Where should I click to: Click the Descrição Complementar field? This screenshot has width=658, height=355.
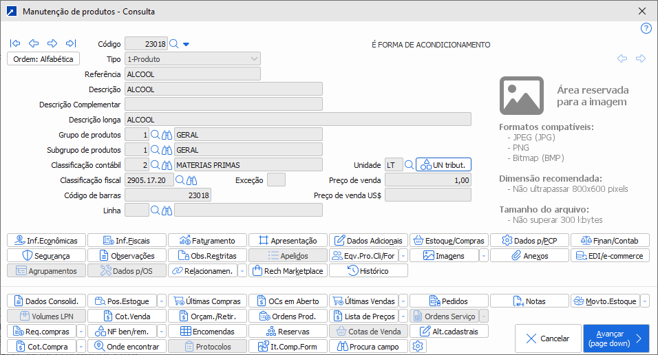coord(224,105)
